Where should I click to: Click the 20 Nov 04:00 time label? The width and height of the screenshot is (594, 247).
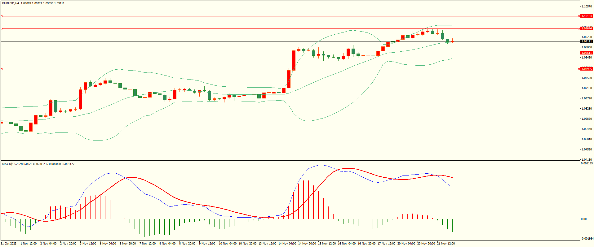[406, 244]
